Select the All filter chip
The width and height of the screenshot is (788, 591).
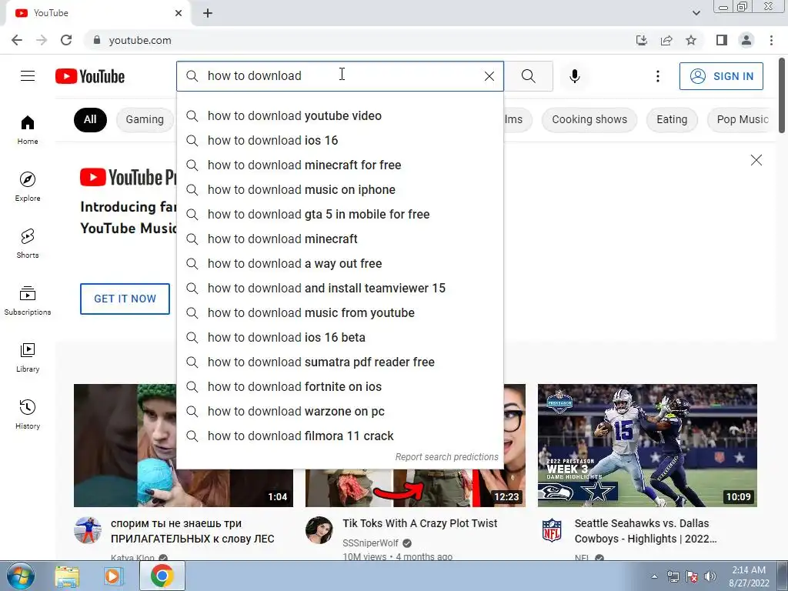[x=90, y=119]
